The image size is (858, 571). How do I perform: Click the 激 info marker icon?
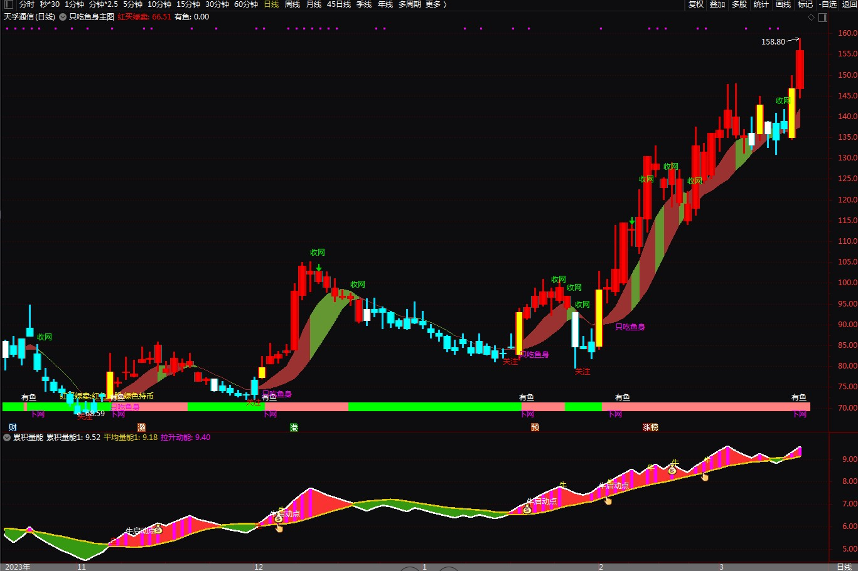tap(141, 427)
